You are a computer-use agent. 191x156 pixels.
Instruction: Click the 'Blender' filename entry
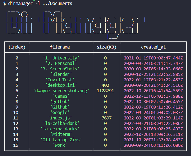pyautogui.click(x=61, y=74)
